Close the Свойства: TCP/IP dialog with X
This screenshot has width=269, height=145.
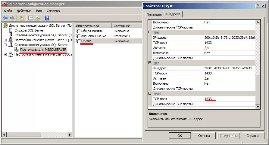point(263,6)
